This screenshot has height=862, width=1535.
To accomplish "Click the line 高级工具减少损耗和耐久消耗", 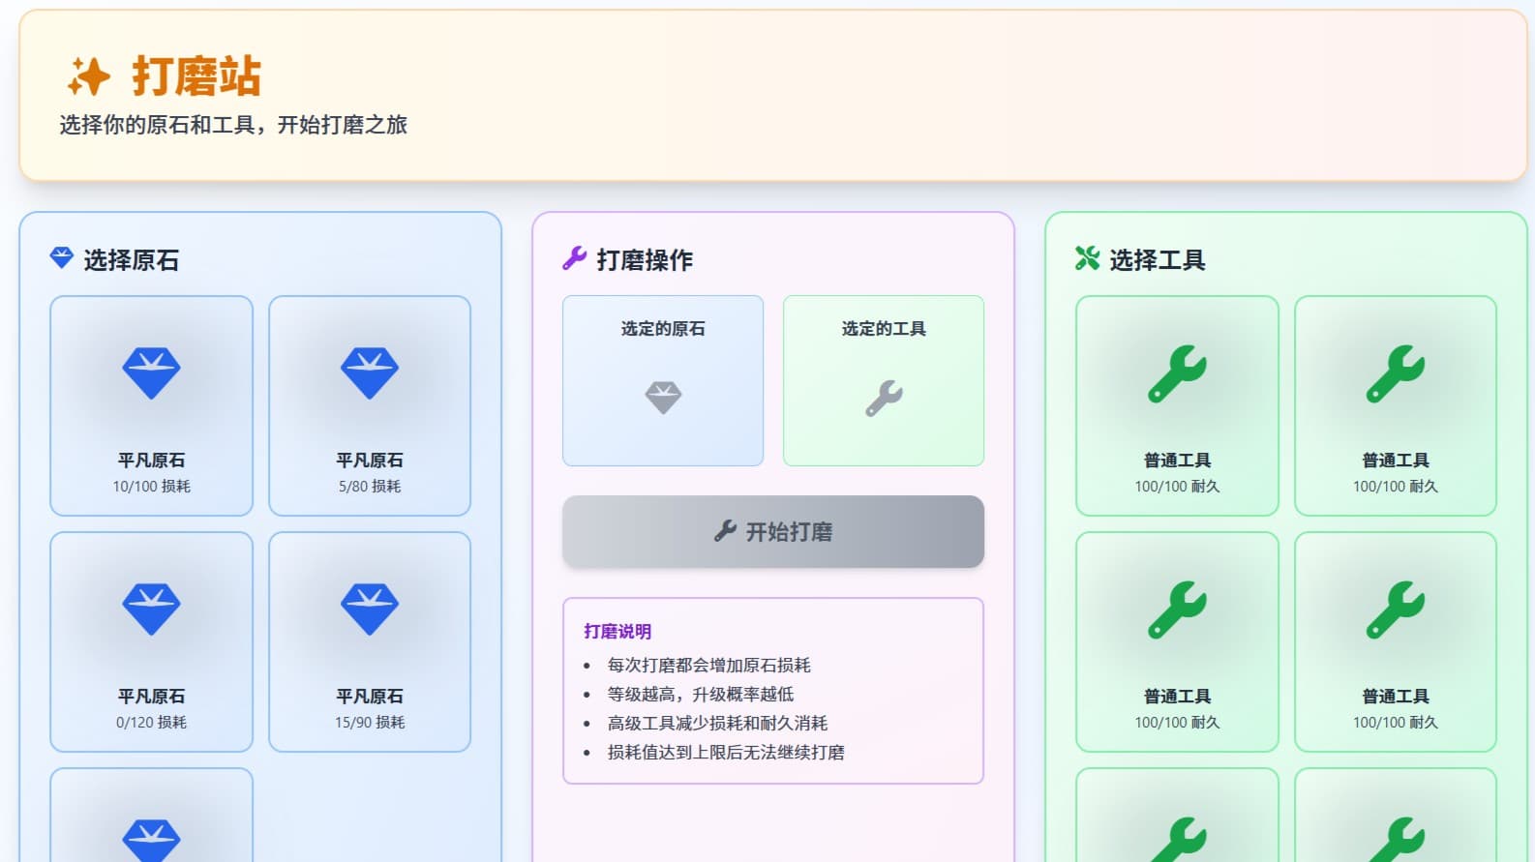I will tap(717, 724).
